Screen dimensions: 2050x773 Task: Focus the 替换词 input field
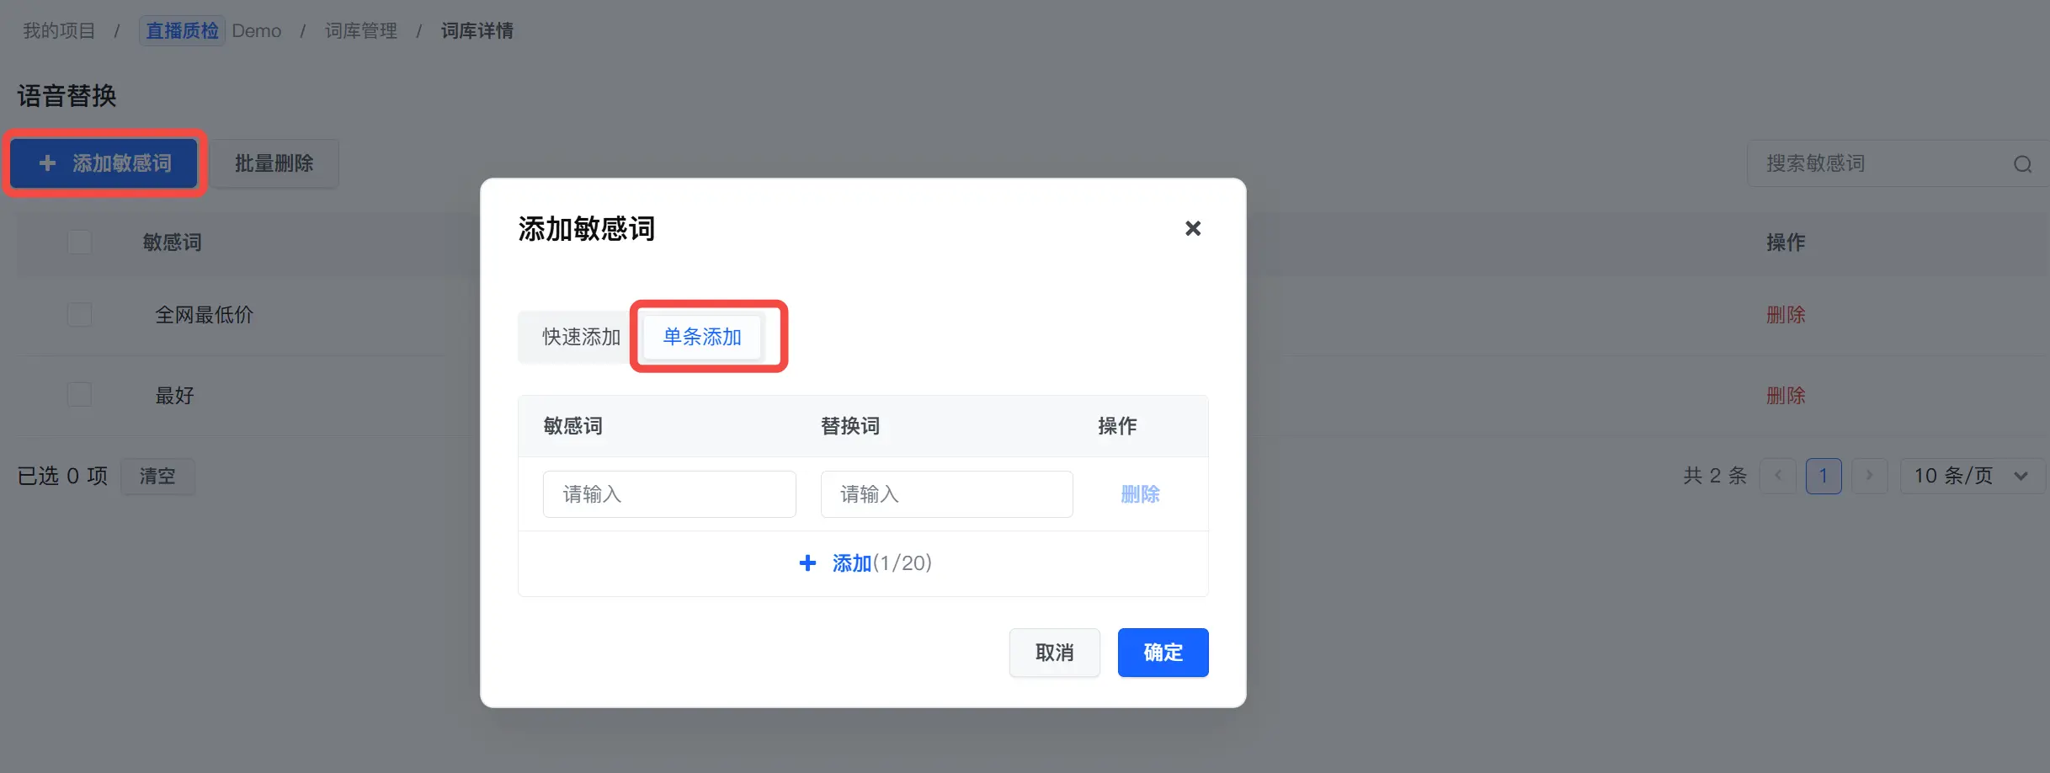click(x=946, y=494)
